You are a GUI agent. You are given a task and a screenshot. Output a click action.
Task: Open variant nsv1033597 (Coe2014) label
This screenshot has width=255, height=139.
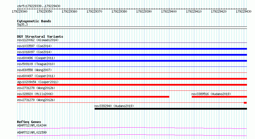(34, 46)
